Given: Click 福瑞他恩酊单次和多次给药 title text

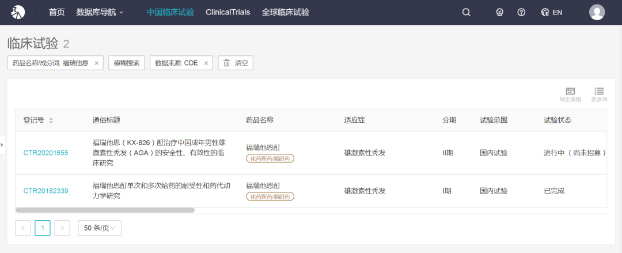Looking at the screenshot, I should point(161,191).
